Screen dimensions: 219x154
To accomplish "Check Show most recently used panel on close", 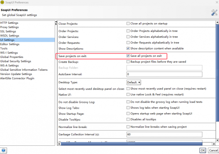I will (x=128, y=88).
